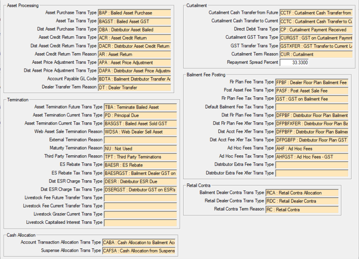Click the Curtailment group title

coord(196,5)
